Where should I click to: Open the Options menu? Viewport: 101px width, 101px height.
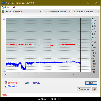point(5,7)
